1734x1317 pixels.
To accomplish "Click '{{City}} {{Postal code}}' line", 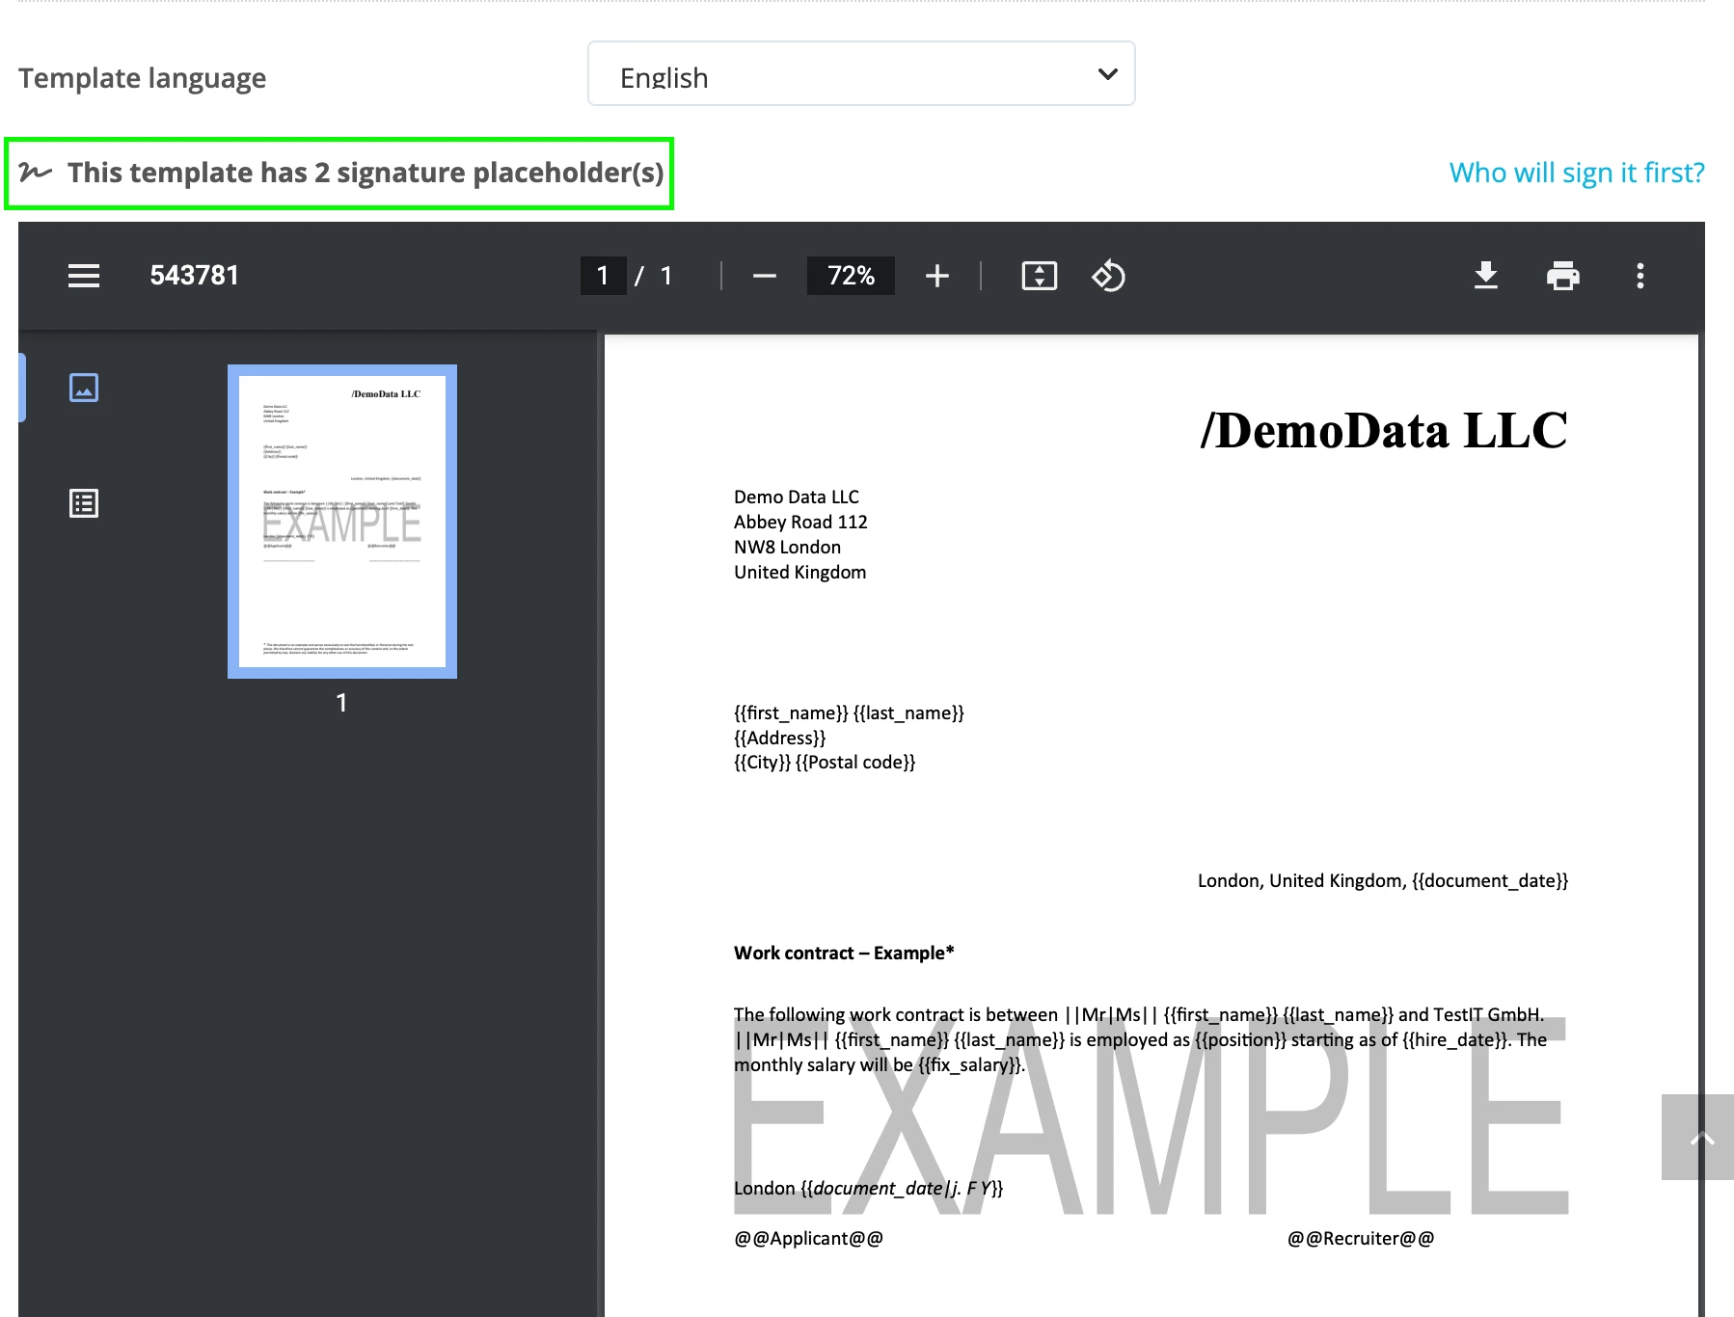I will [x=825, y=762].
